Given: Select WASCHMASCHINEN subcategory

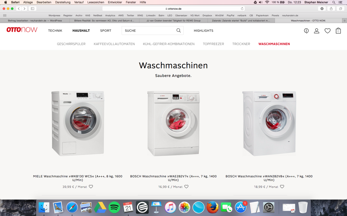Looking at the screenshot, I should click(x=274, y=44).
